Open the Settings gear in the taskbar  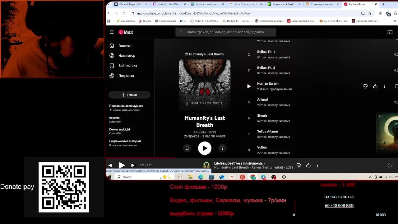pos(284,177)
